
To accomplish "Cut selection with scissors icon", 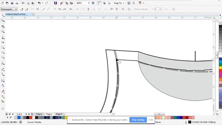I will tap(23, 3).
